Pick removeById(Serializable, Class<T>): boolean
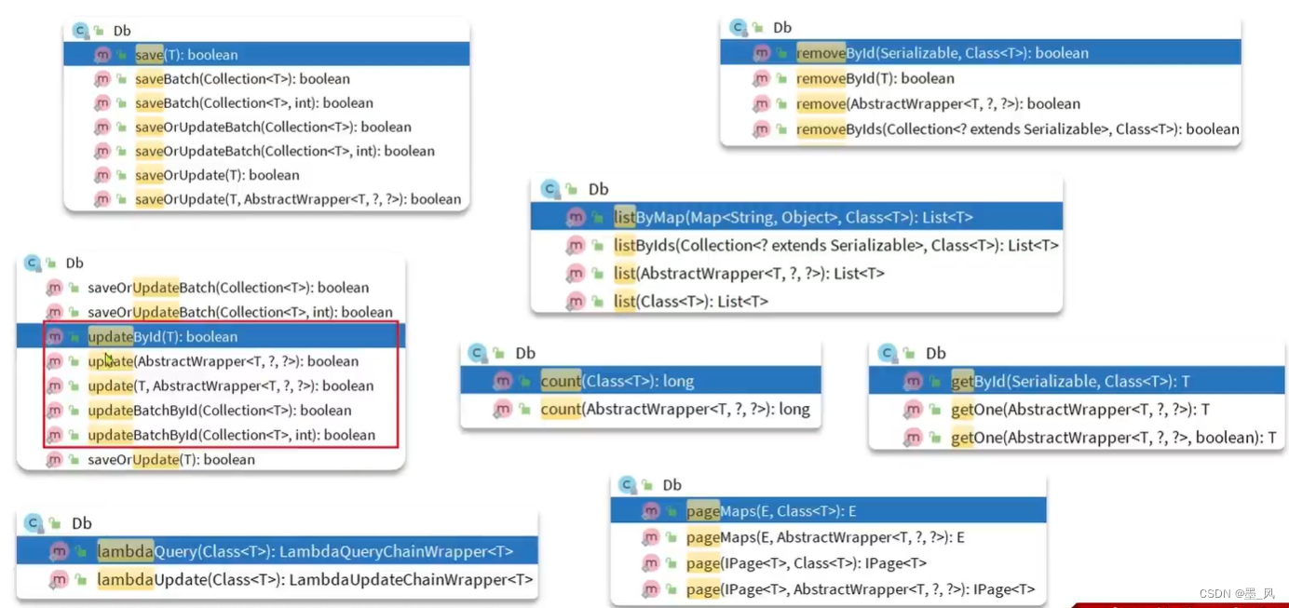 click(981, 53)
